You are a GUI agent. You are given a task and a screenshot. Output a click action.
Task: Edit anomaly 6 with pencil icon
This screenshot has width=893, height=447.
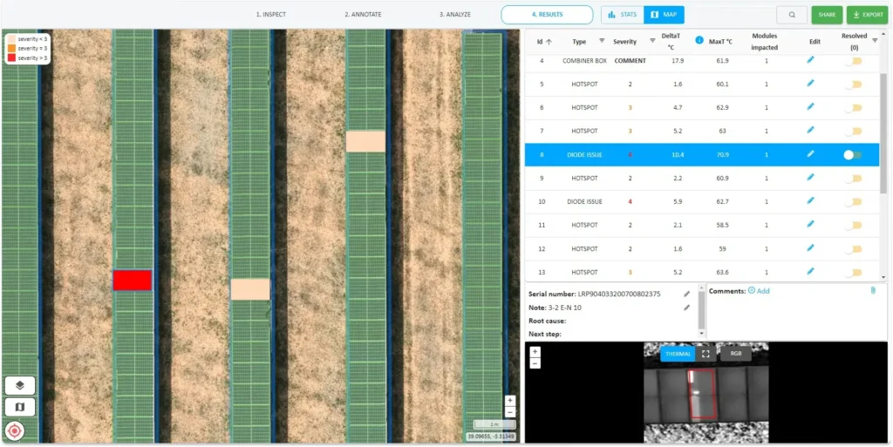coord(810,107)
